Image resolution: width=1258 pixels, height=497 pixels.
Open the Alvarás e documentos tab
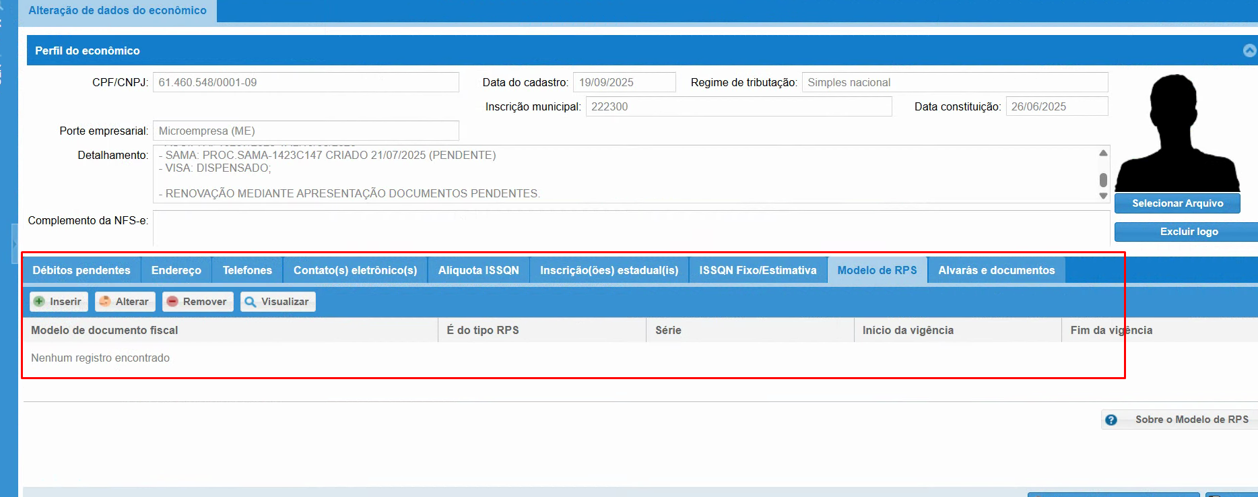tap(996, 270)
